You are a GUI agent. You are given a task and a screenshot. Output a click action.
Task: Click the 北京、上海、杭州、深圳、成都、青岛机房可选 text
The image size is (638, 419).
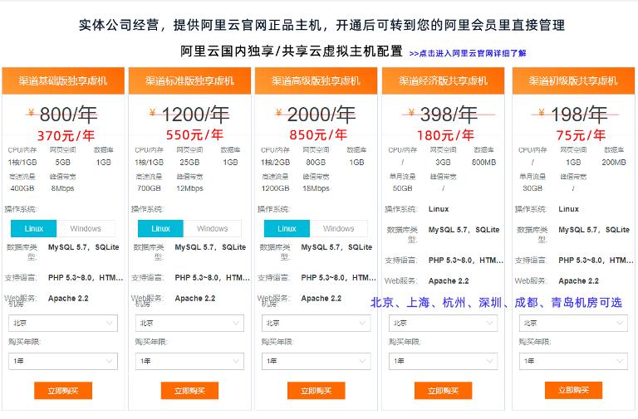[497, 302]
